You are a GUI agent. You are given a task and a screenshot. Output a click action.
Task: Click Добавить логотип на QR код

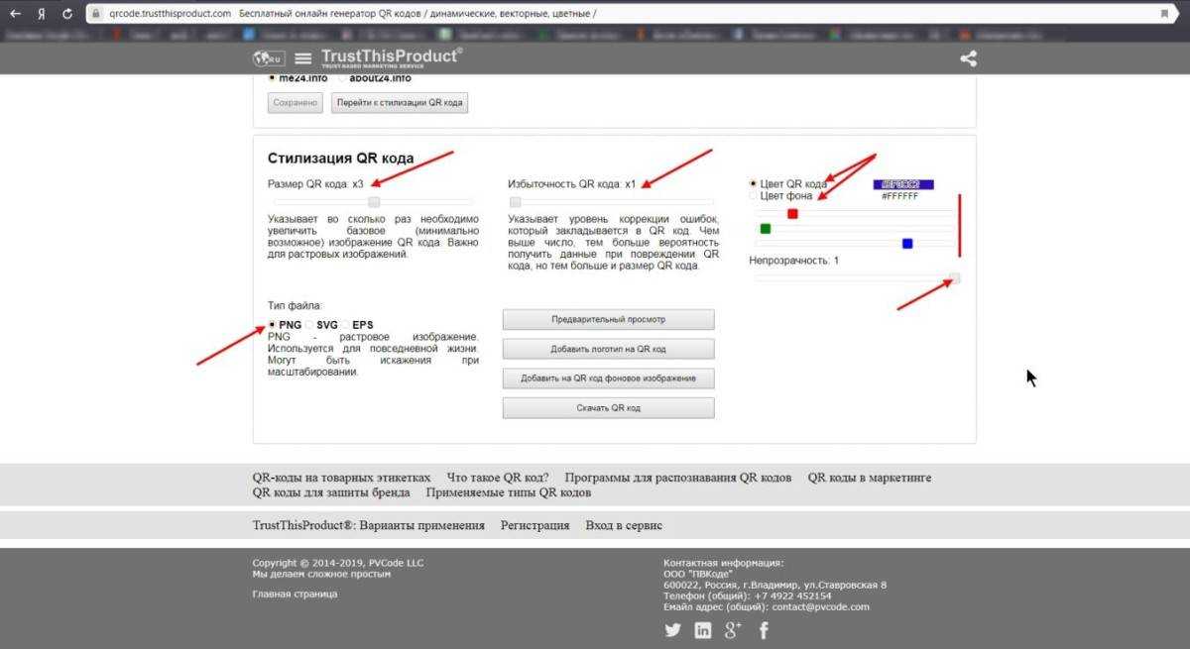tap(608, 349)
